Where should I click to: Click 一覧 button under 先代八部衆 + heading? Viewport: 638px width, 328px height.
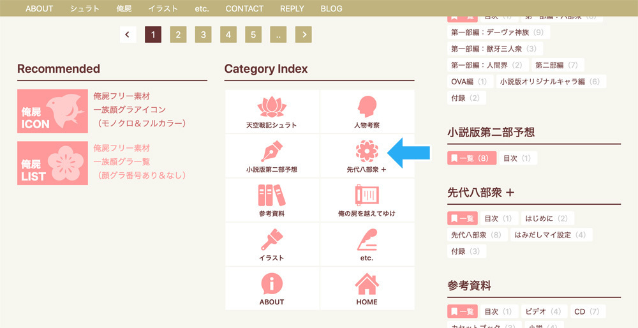462,218
